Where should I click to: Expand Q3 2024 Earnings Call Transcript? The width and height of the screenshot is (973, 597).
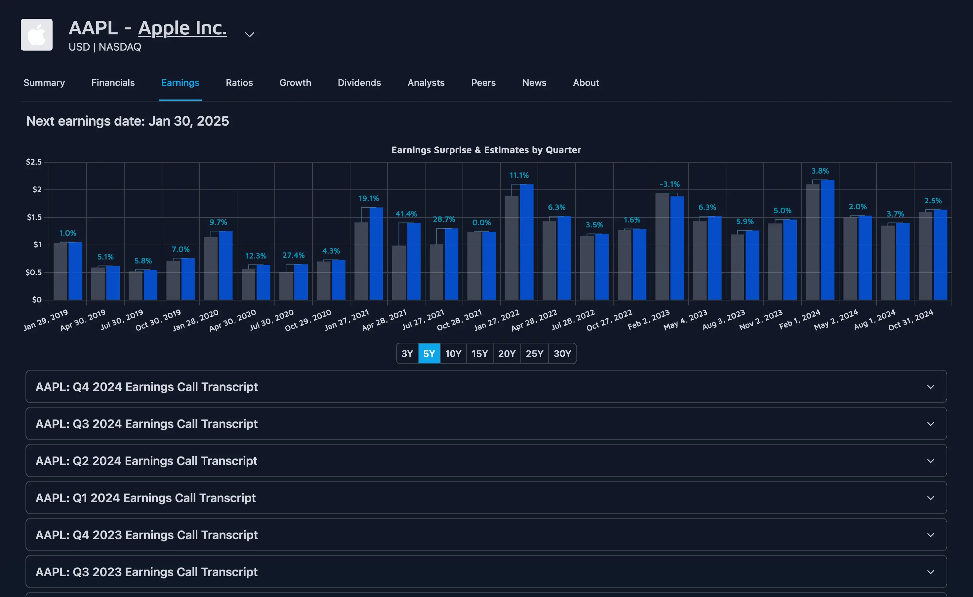(x=486, y=424)
